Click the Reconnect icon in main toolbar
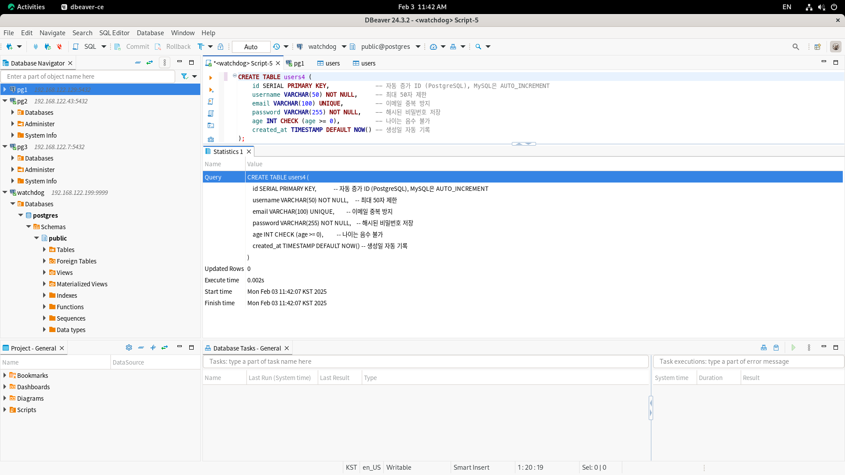 (48, 47)
